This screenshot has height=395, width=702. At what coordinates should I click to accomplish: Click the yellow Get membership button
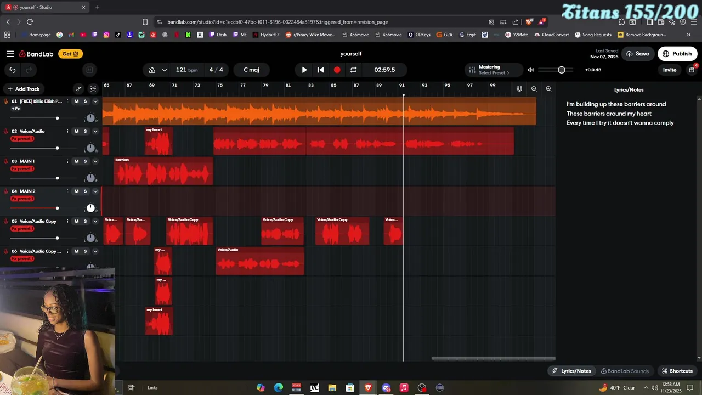click(x=70, y=54)
